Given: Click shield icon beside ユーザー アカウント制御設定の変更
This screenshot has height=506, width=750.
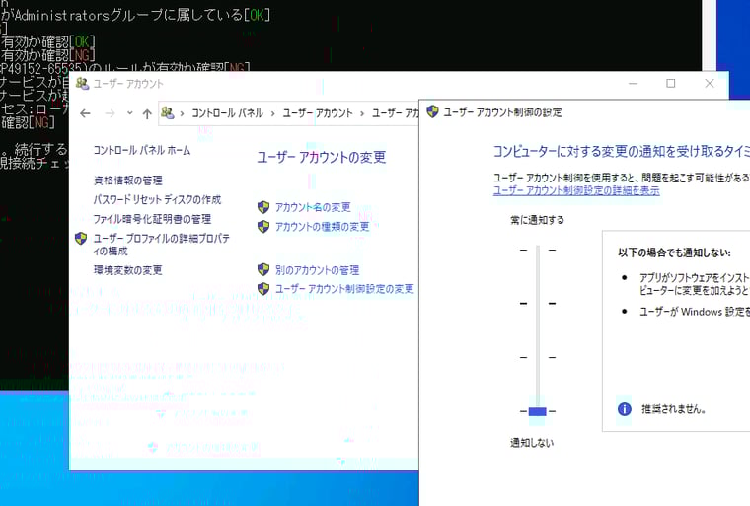Looking at the screenshot, I should (x=263, y=288).
